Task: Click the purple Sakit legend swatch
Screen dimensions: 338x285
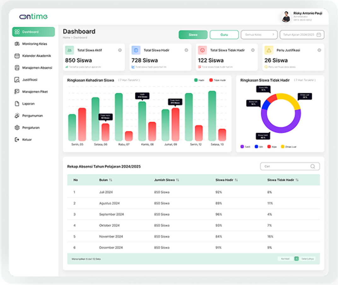Action: (242, 147)
